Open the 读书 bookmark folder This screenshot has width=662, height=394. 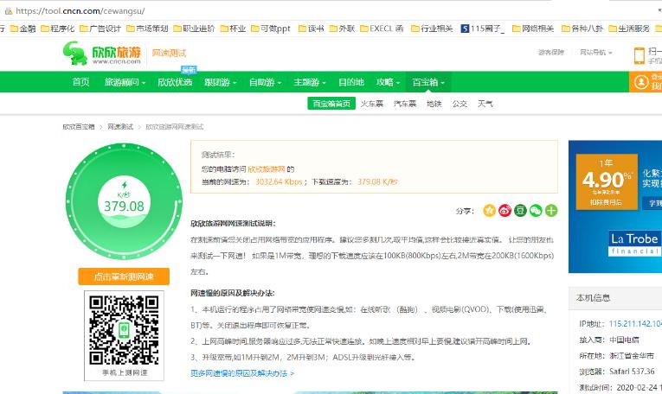312,29
